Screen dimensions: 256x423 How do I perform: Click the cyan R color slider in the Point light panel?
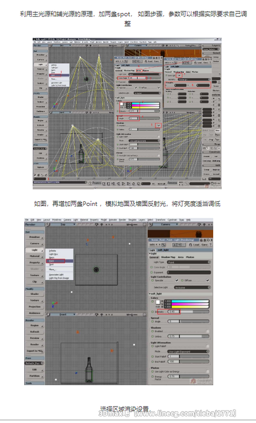coord(190,301)
